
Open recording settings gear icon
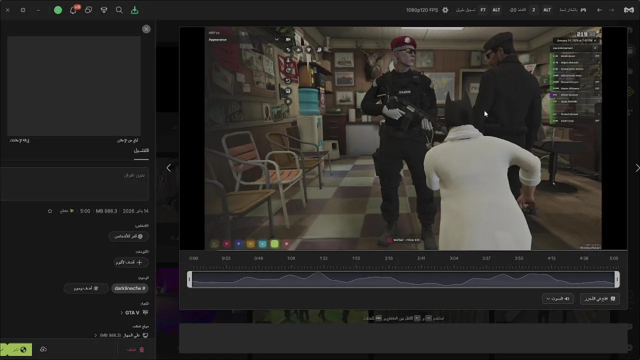pos(445,10)
